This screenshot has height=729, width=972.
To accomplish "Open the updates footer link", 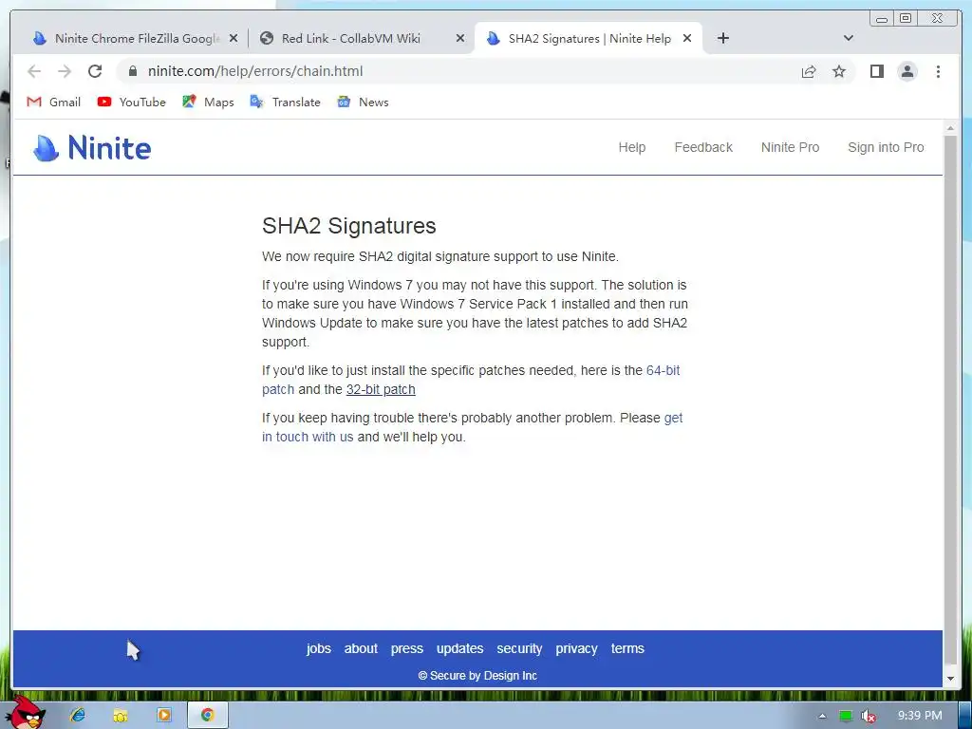I will coord(460,648).
